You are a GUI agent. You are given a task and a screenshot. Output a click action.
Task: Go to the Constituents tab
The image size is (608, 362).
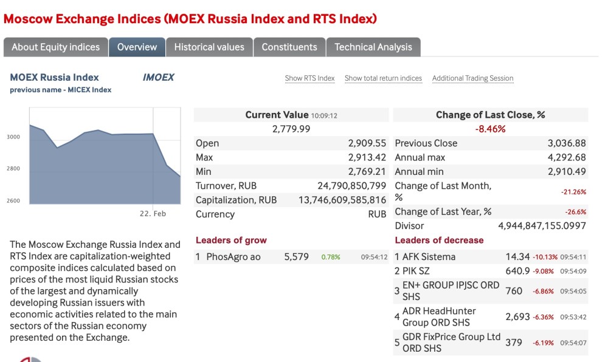tap(289, 47)
